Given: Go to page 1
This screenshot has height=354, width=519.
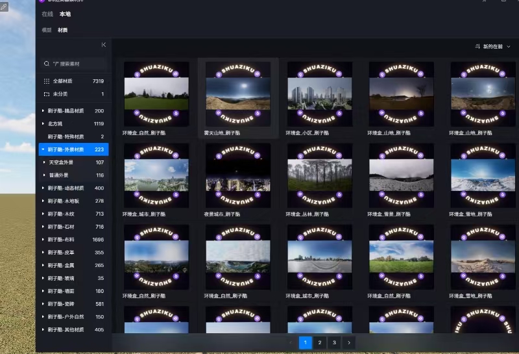Looking at the screenshot, I should (x=305, y=343).
